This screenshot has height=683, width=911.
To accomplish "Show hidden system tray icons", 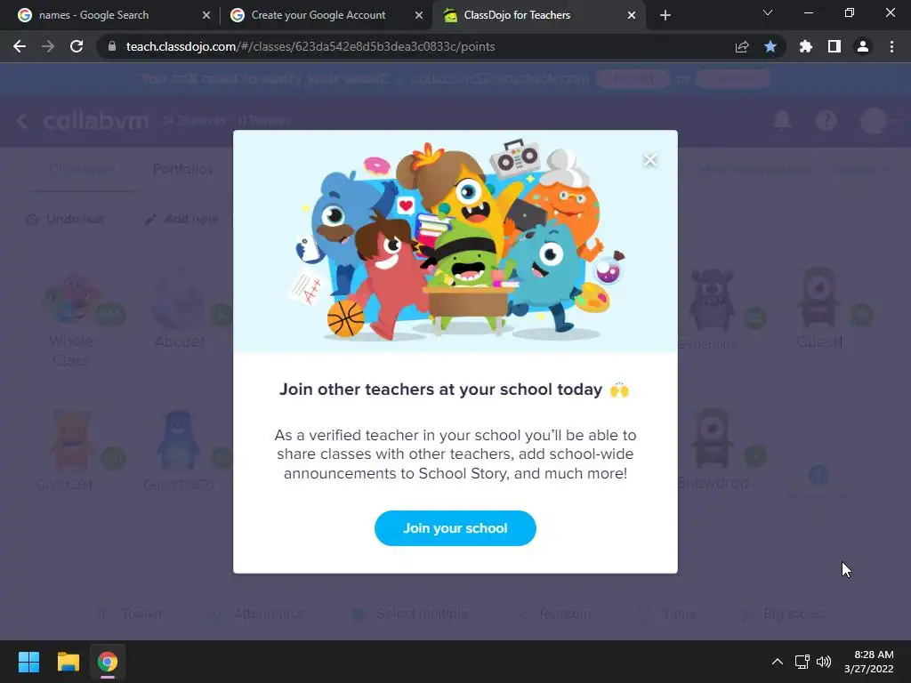I will (778, 662).
